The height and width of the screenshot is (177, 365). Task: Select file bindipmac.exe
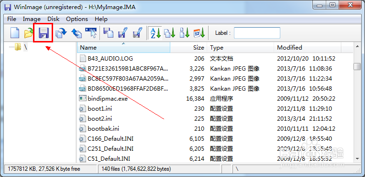pos(108,98)
